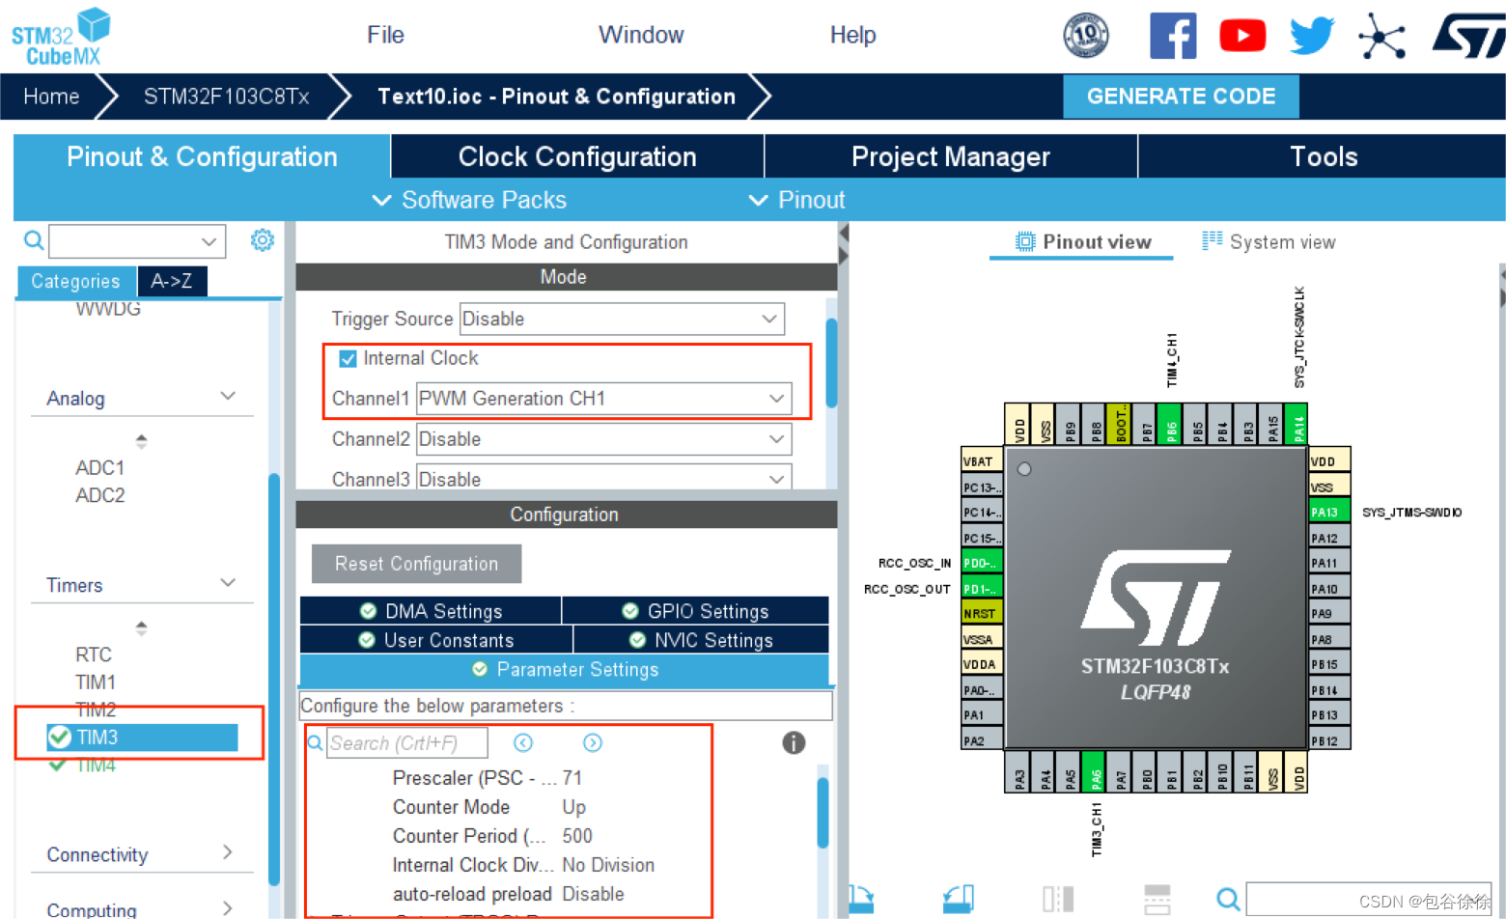This screenshot has width=1506, height=919.
Task: Click the categories panel vertical scrollbar
Action: pyautogui.click(x=274, y=679)
